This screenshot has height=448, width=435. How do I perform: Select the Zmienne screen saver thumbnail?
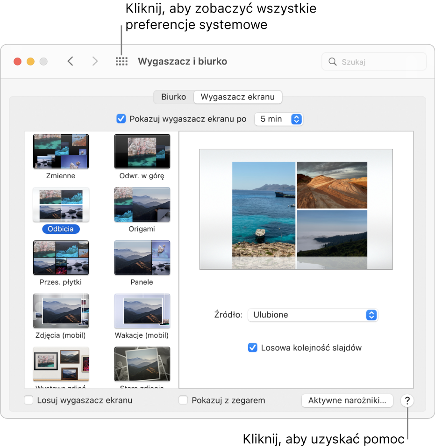click(61, 152)
